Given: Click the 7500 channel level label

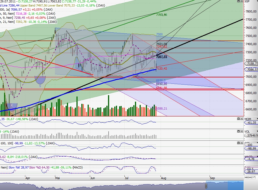Looking at the screenshot, I should [x=159, y=34].
